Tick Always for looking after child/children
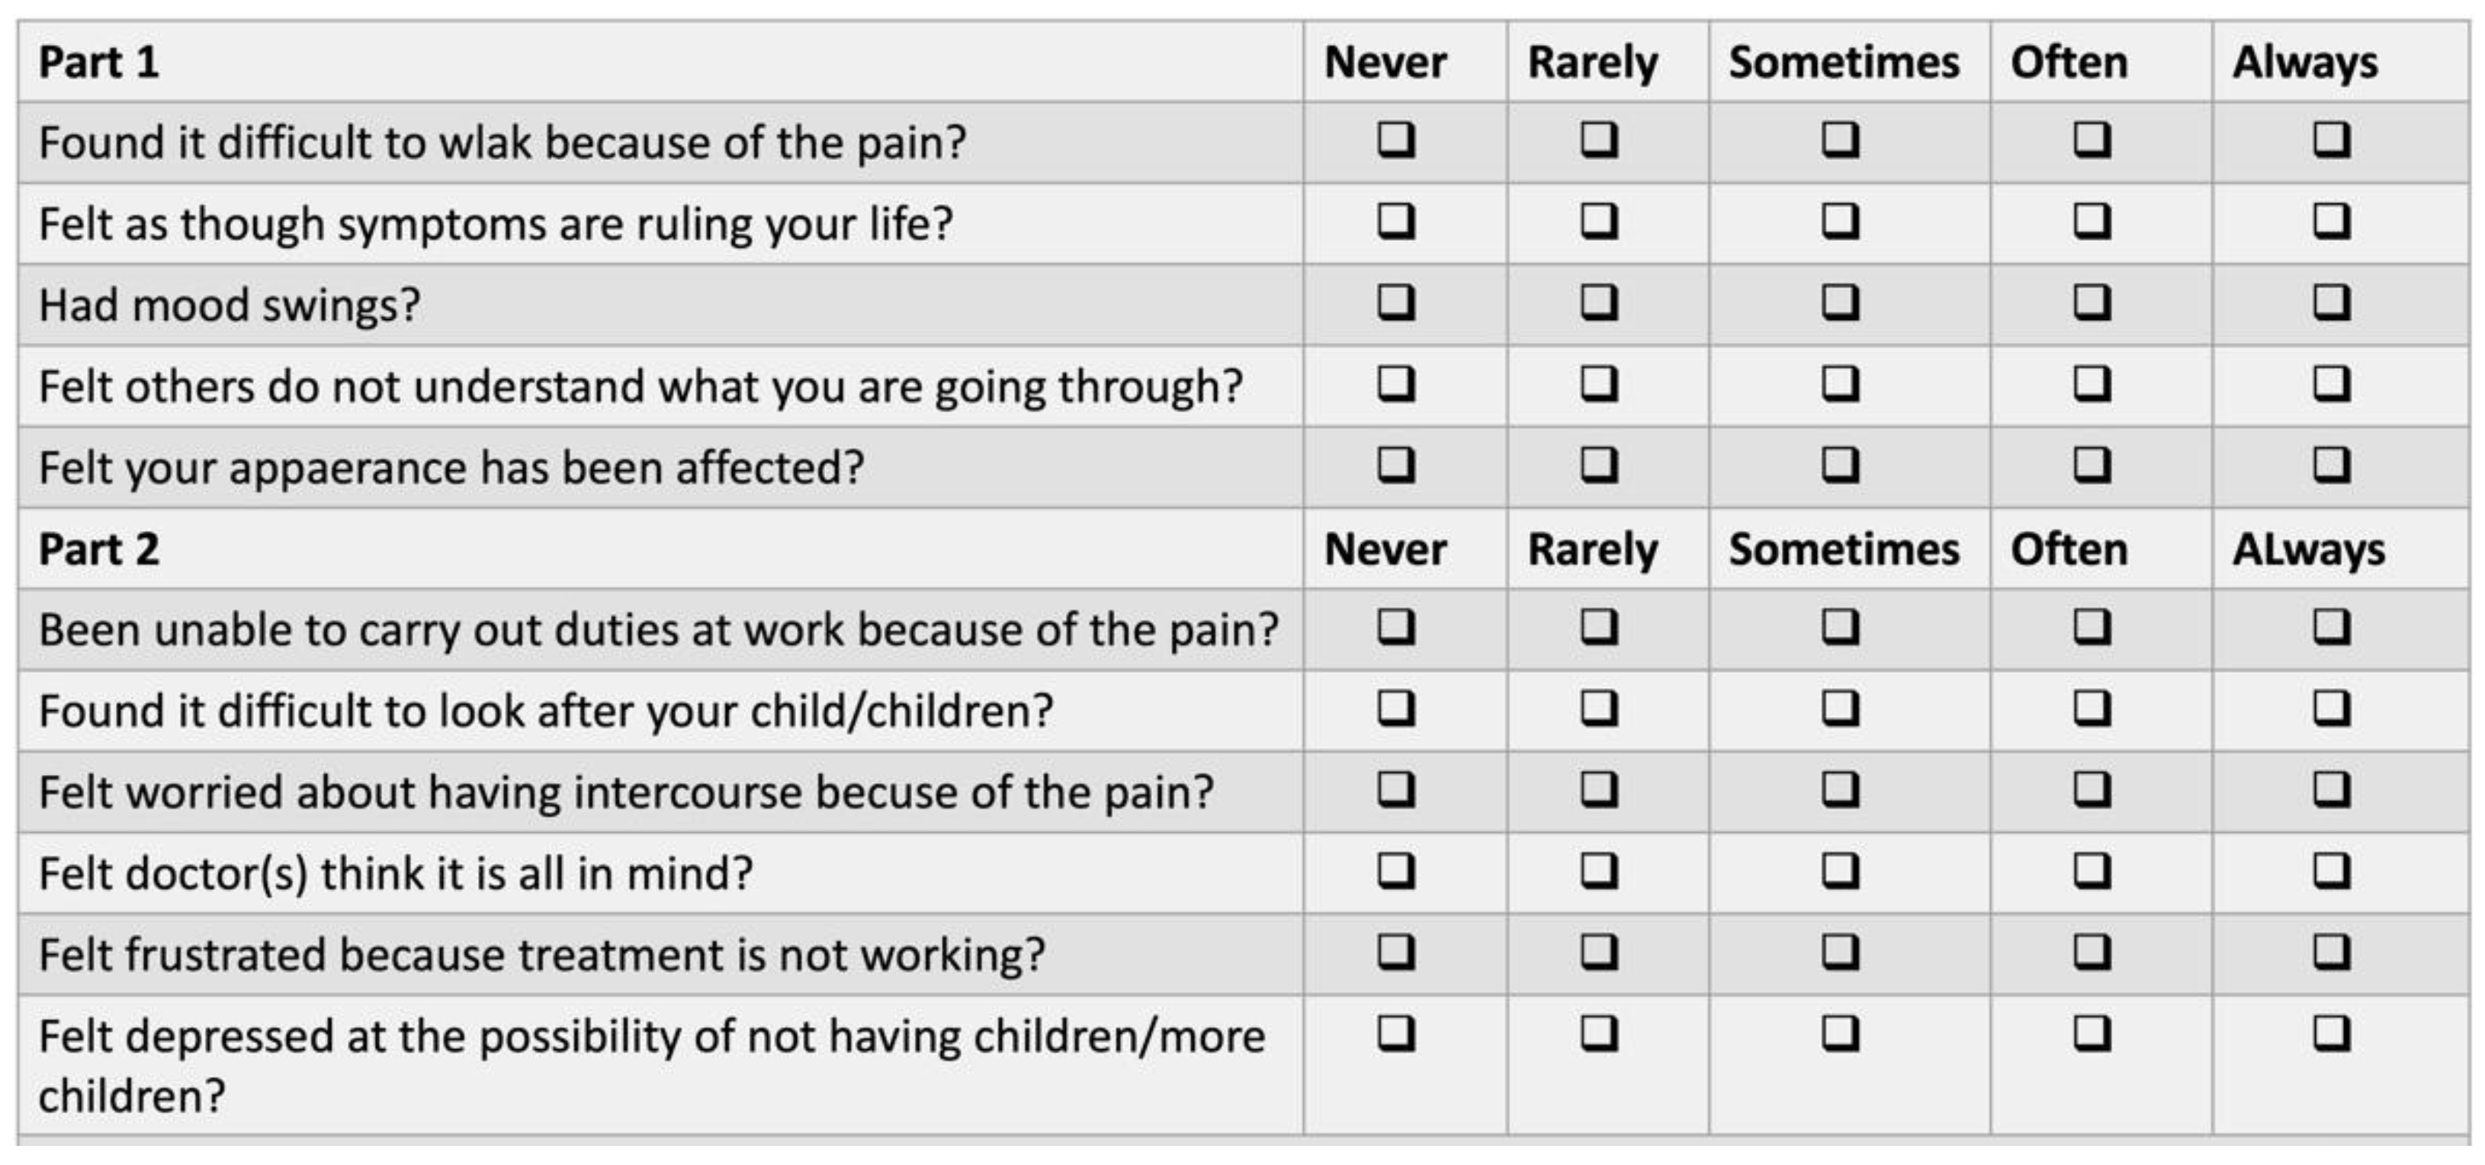The width and height of the screenshot is (2485, 1165). click(2331, 709)
